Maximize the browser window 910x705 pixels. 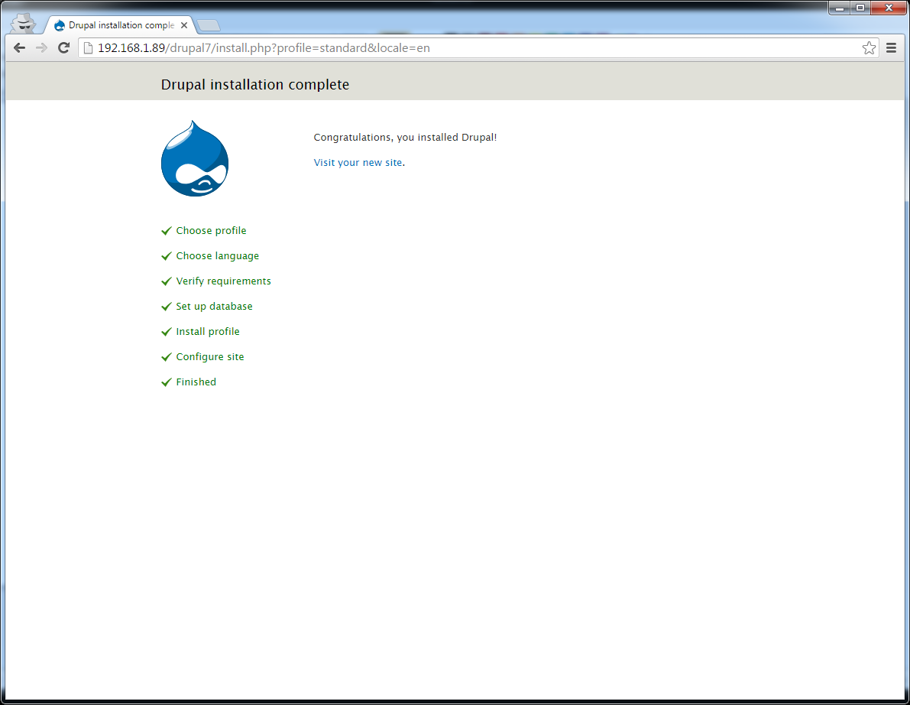click(x=860, y=8)
